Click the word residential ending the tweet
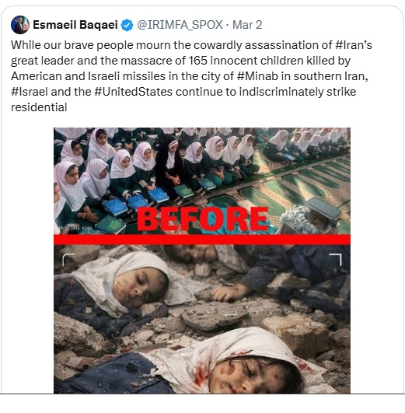 [39, 107]
